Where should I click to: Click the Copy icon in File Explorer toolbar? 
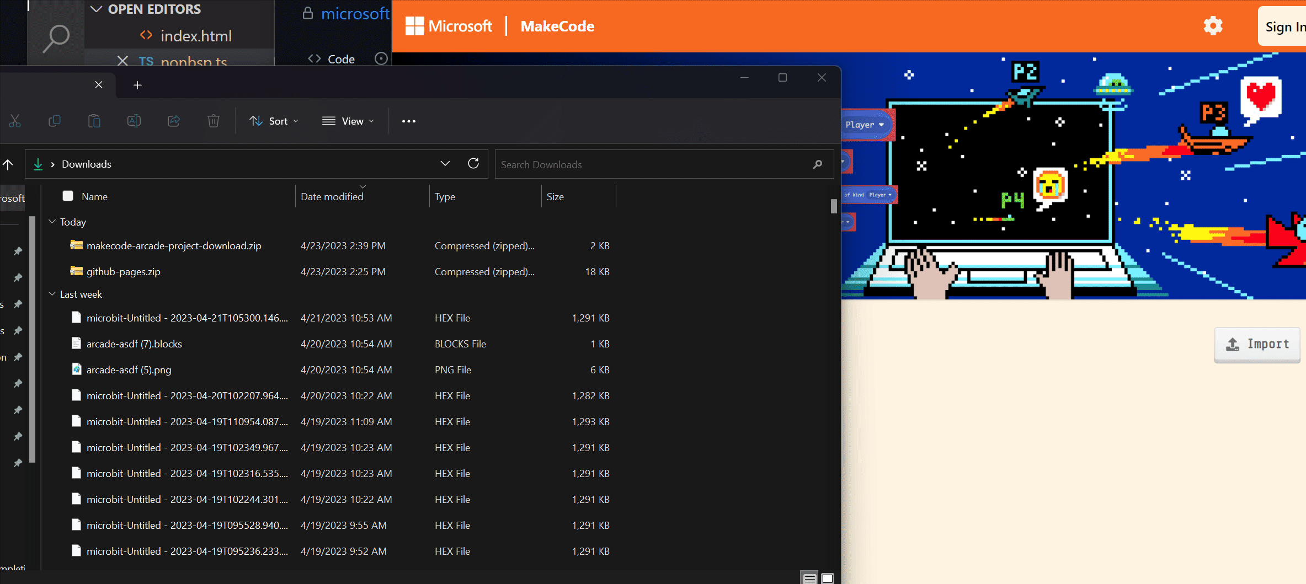pos(55,121)
